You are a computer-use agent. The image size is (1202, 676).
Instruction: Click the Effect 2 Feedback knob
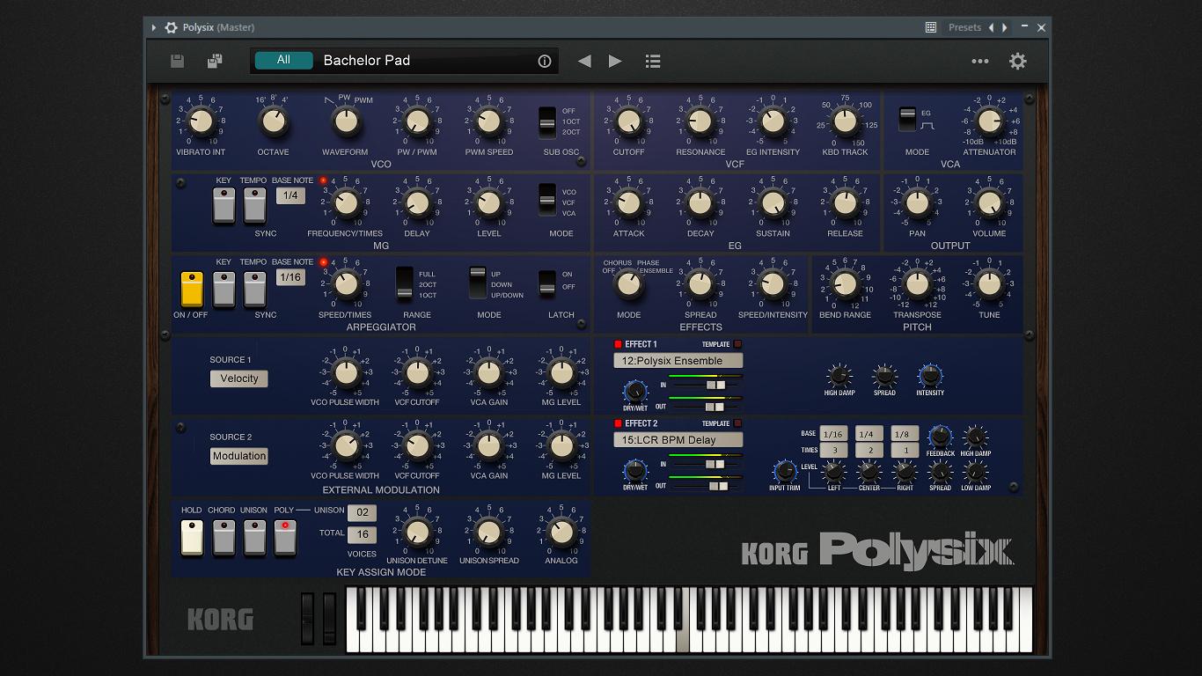pyautogui.click(x=940, y=436)
